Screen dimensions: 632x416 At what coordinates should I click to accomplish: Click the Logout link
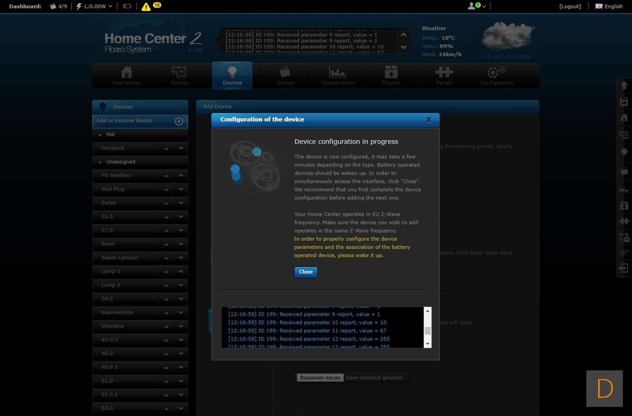(570, 6)
